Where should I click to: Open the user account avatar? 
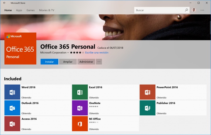coord(194,10)
